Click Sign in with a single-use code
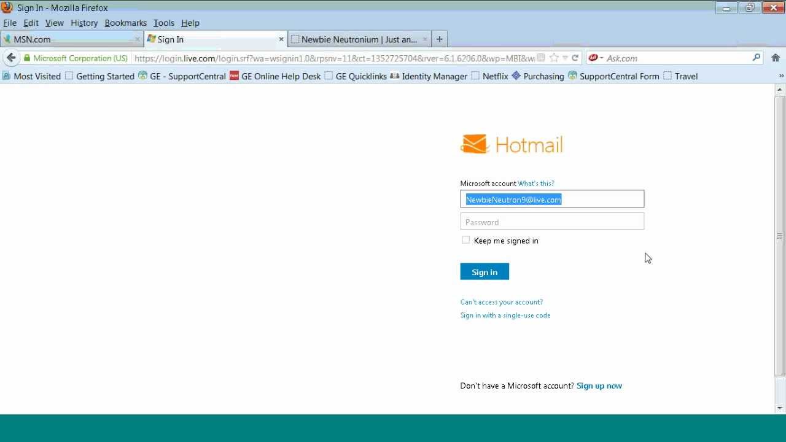The height and width of the screenshot is (442, 786). [x=505, y=316]
